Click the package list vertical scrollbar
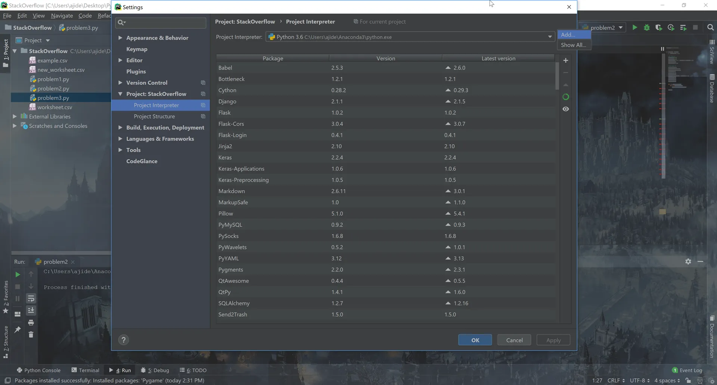The width and height of the screenshot is (717, 385). [x=557, y=76]
